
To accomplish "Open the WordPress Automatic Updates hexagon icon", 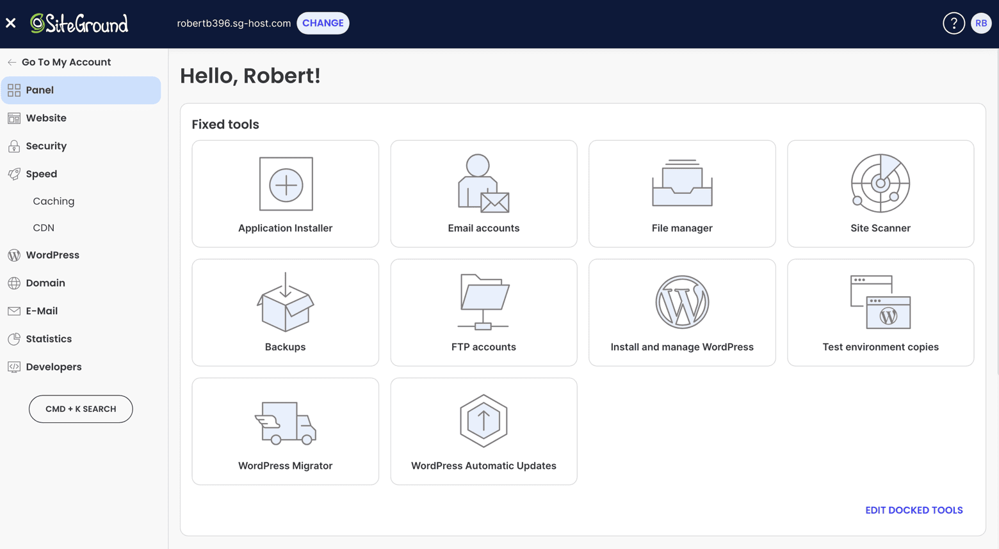I will click(x=483, y=420).
